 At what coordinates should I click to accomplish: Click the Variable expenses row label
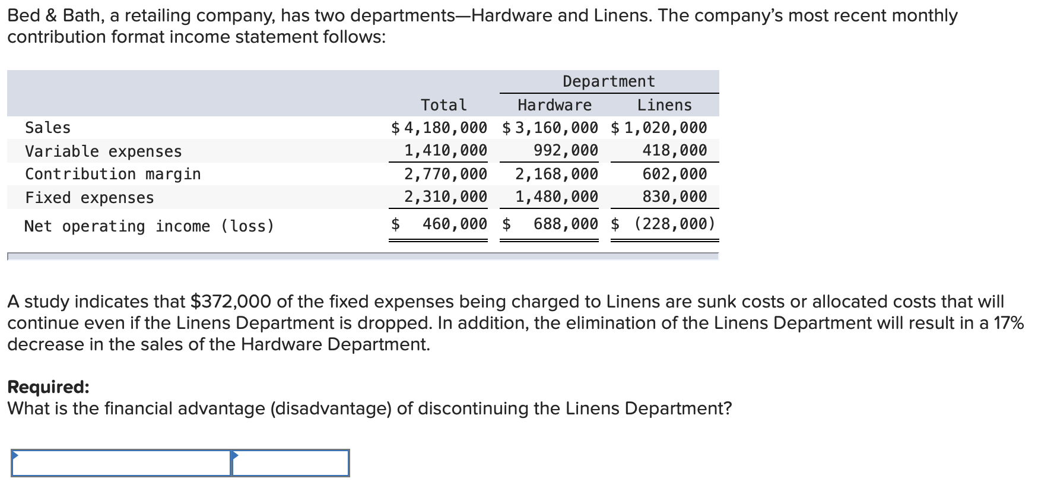[103, 151]
